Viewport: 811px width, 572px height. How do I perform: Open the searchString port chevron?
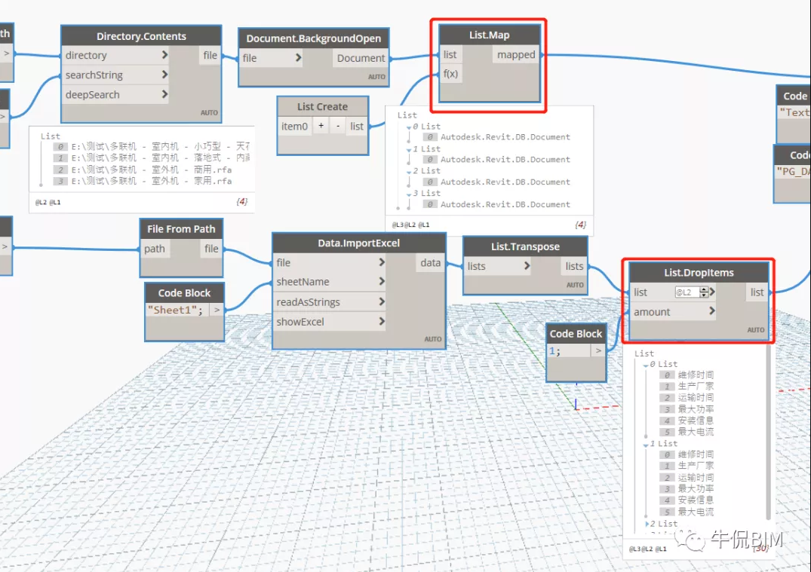point(164,75)
